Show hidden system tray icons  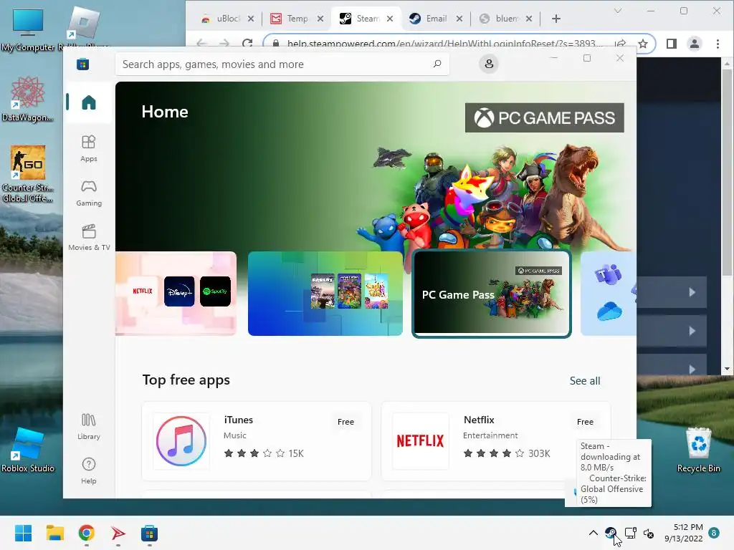coord(593,533)
